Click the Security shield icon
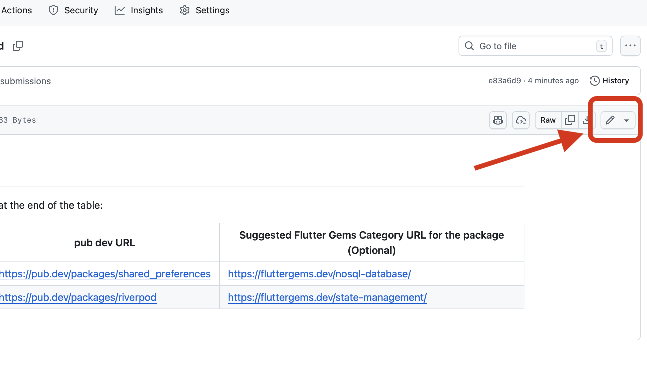 (53, 10)
